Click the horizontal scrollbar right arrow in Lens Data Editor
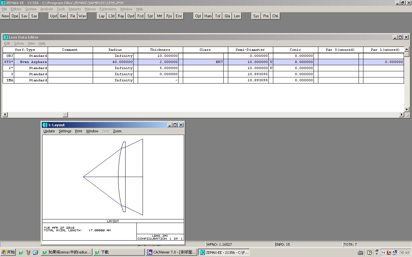This screenshot has height=257, width=412. (x=402, y=115)
